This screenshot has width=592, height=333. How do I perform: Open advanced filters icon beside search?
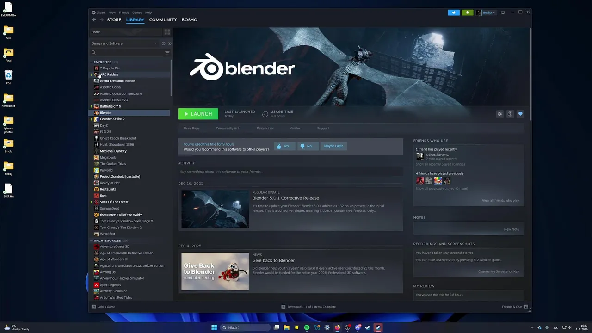click(x=167, y=52)
